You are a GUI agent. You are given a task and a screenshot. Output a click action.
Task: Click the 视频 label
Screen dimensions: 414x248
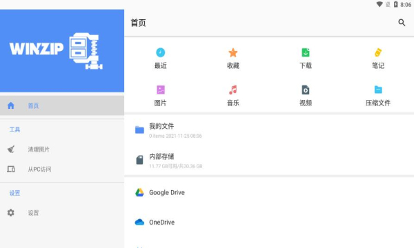306,103
